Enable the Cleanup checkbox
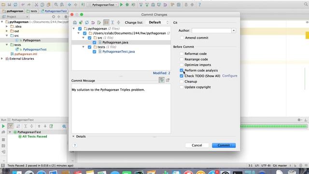309x174 pixels. pyautogui.click(x=182, y=82)
